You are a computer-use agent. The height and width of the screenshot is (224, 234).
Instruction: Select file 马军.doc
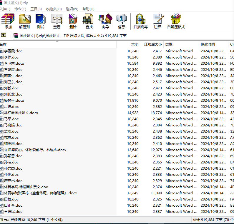tap(11, 119)
